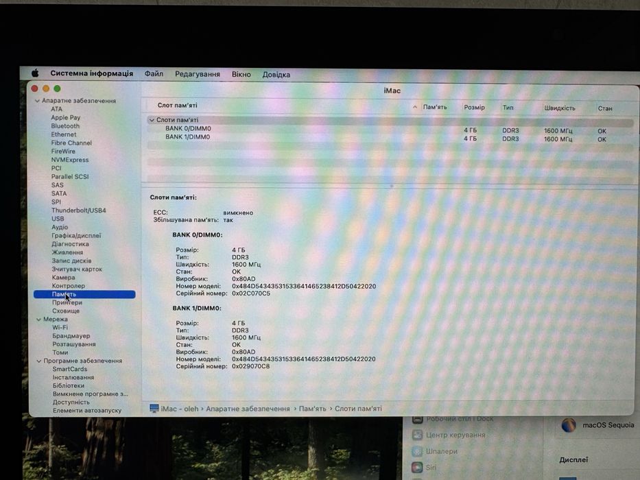The width and height of the screenshot is (640, 480).
Task: Select Розташування under Мережа
Action: point(74,344)
